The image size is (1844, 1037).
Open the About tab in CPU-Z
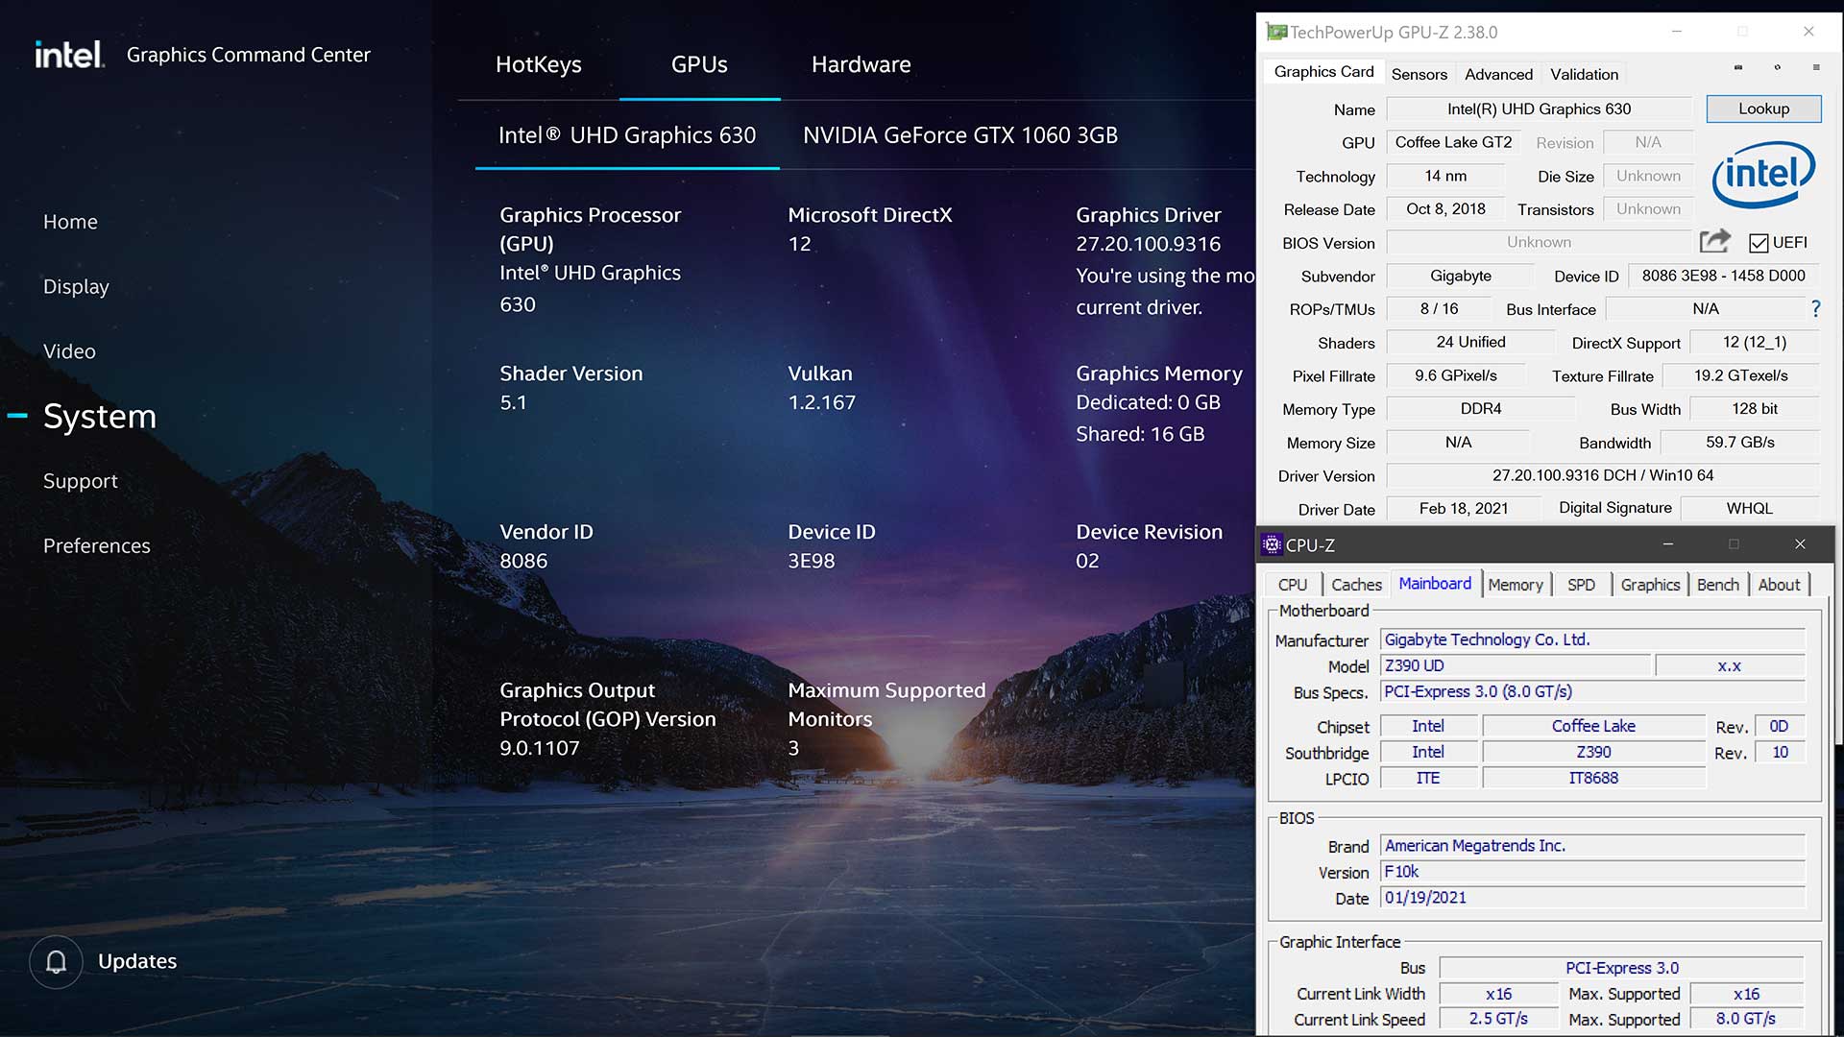click(1779, 585)
